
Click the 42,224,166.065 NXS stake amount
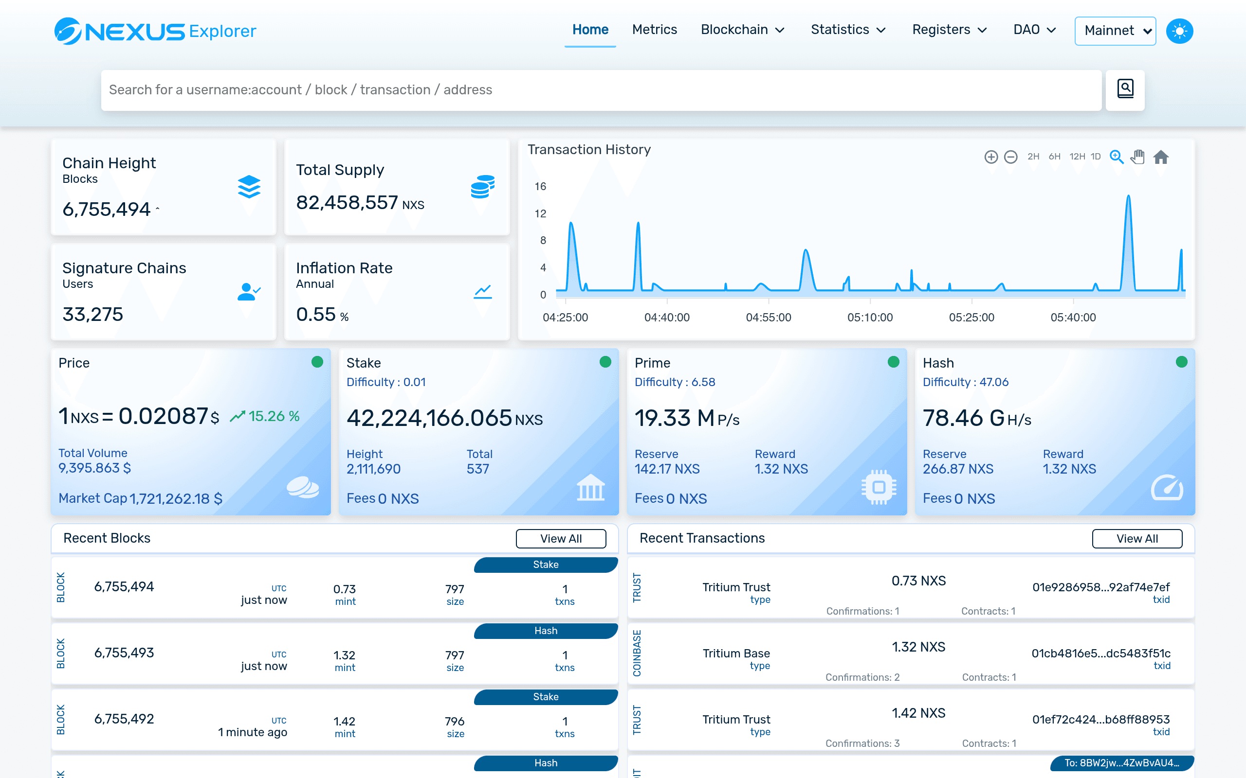pos(444,418)
